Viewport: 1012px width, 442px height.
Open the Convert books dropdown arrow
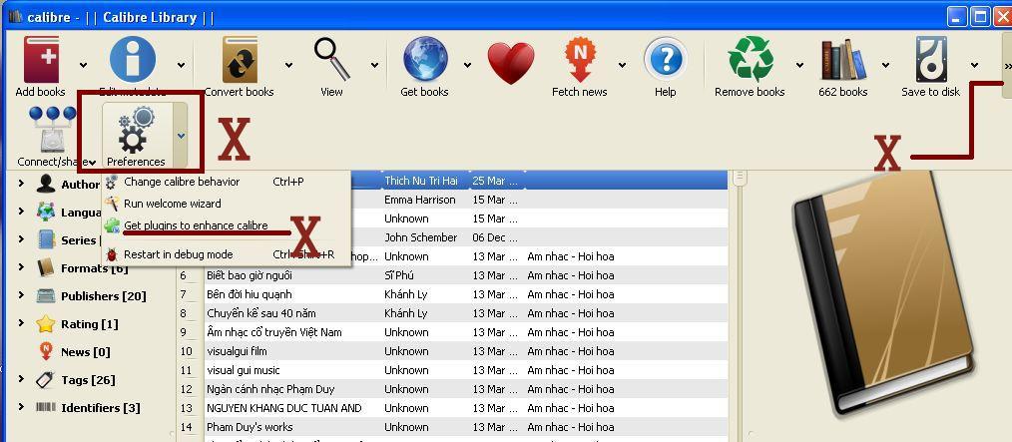(288, 65)
